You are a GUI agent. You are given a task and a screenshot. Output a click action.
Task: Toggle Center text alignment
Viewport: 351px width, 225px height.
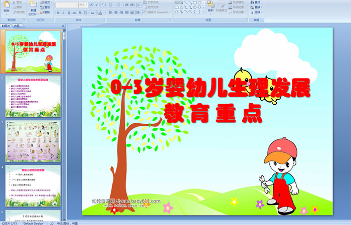tap(116, 13)
